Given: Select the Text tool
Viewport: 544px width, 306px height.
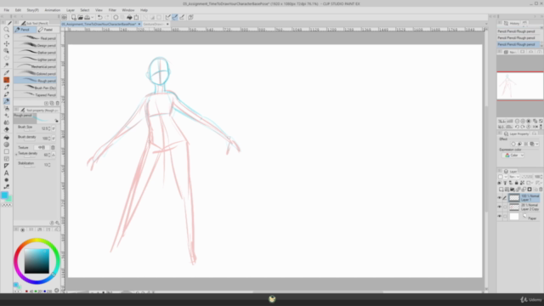Looking at the screenshot, I should tap(6, 173).
